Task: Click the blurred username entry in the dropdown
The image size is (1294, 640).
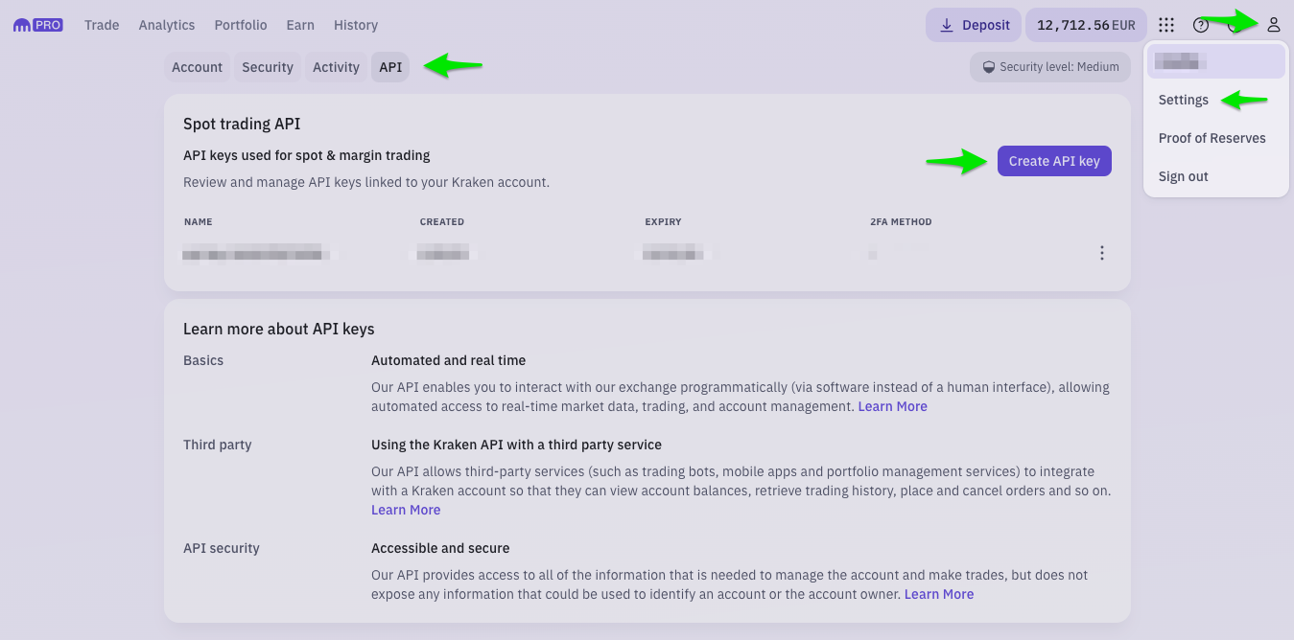Action: (1216, 61)
